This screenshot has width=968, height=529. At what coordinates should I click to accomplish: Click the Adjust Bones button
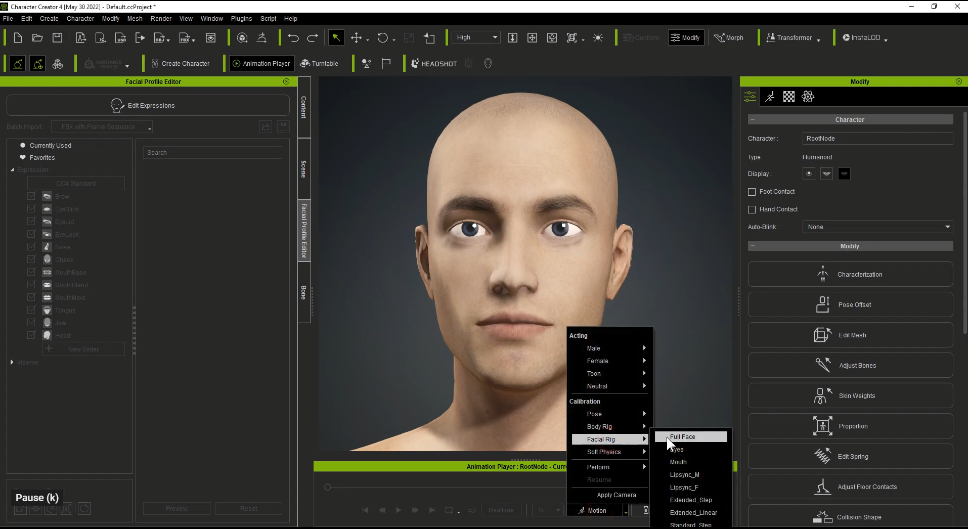pos(850,366)
